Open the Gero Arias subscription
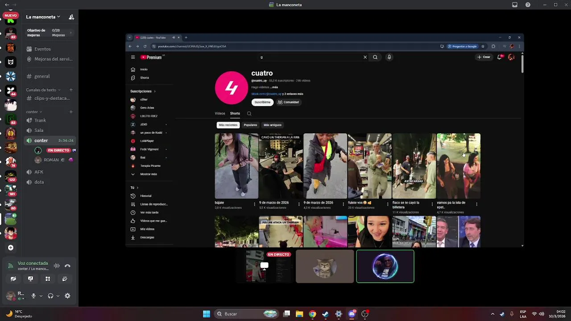This screenshot has width=571, height=321. click(x=147, y=107)
